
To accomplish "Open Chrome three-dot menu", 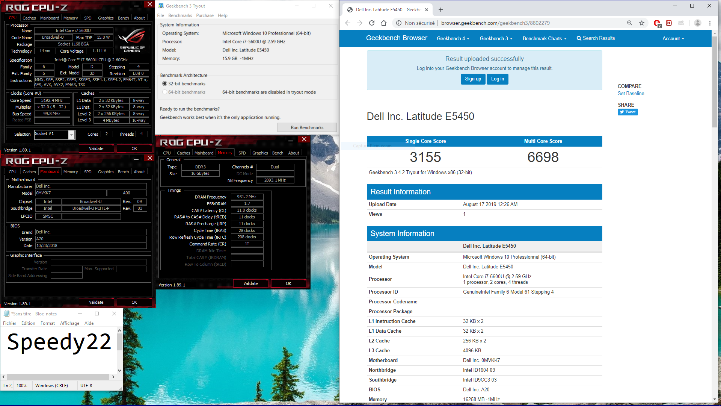I will (710, 23).
